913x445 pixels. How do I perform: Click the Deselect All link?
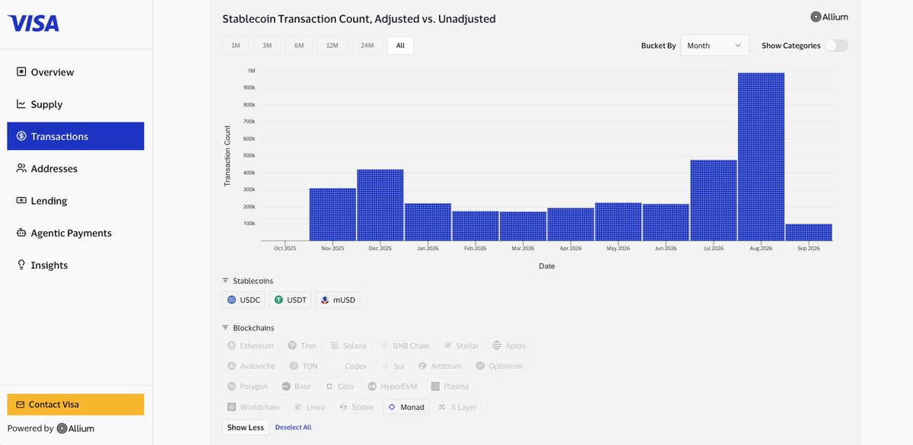pyautogui.click(x=293, y=428)
